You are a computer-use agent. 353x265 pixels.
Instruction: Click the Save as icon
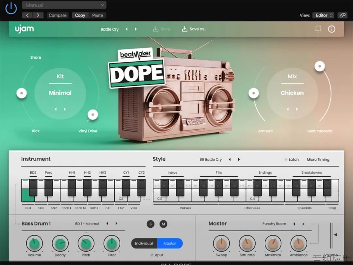185,29
